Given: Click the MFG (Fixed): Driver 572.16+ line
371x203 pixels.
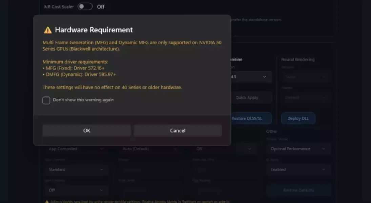Looking at the screenshot, I should 73,68.
